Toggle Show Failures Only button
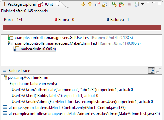Image resolution: width=164 pixels, height=120 pixels. coord(97,4)
